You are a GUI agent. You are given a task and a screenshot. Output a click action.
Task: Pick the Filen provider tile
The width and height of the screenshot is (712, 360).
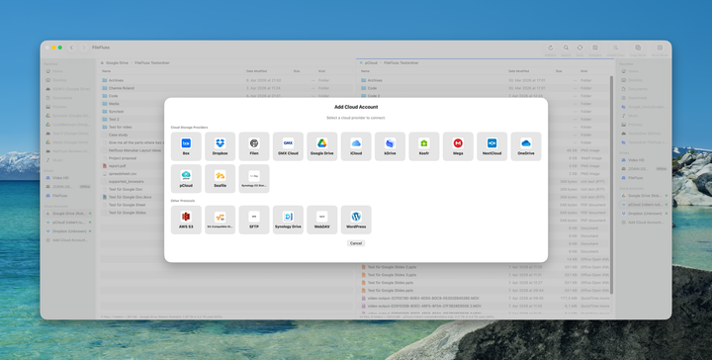point(254,146)
